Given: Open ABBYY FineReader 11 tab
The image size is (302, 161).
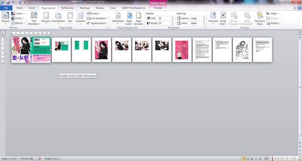Looking at the screenshot, I should tap(134, 8).
